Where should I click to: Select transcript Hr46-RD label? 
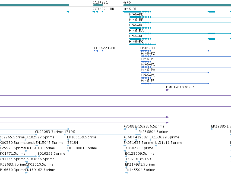(x=136, y=14)
